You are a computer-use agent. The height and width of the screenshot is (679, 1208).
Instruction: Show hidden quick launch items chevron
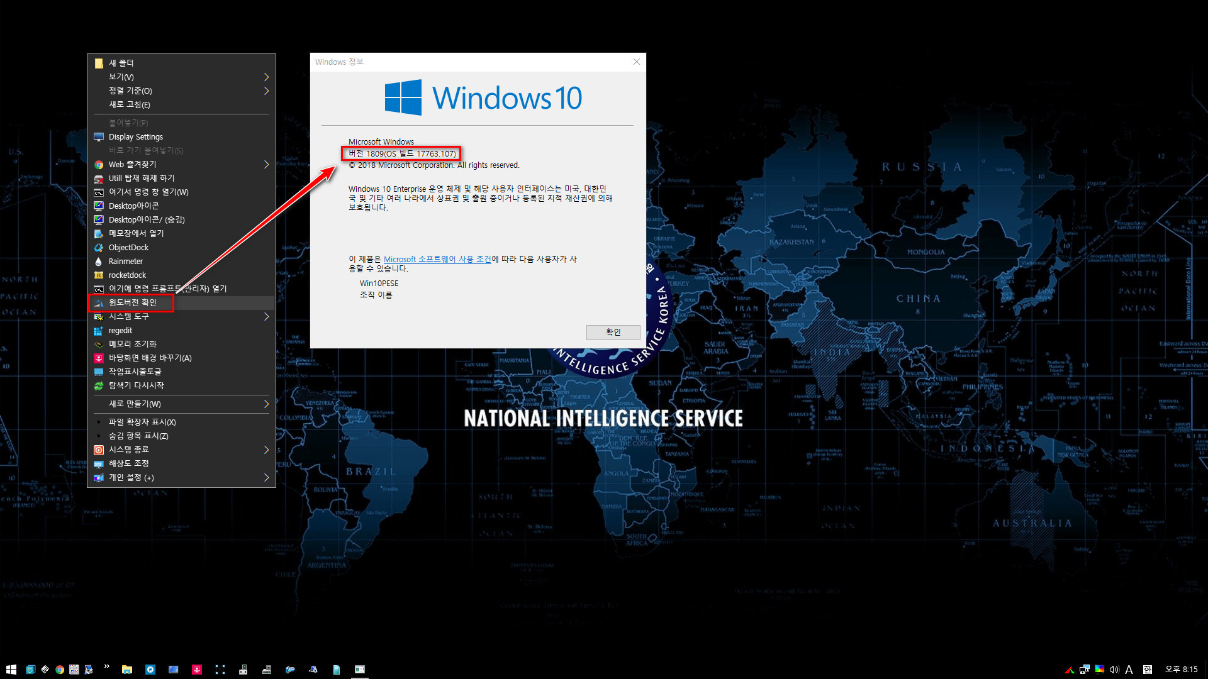[x=106, y=666]
